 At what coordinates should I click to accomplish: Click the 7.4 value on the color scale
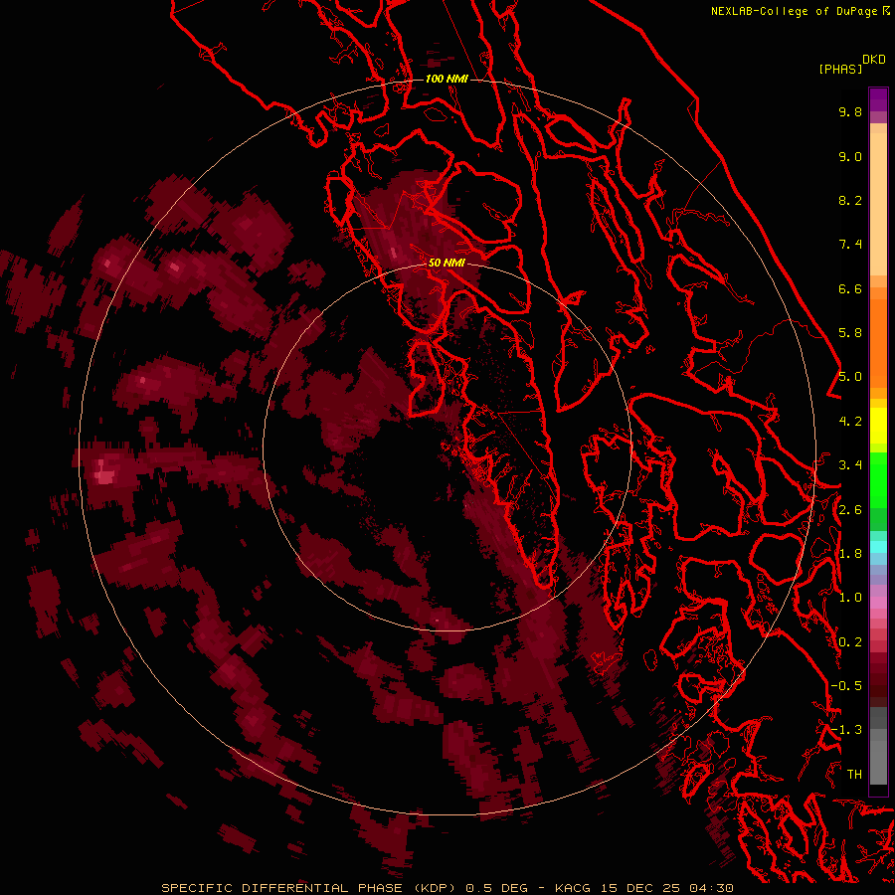(850, 245)
